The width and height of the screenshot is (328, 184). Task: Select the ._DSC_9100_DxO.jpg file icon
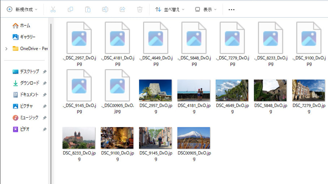click(309, 38)
